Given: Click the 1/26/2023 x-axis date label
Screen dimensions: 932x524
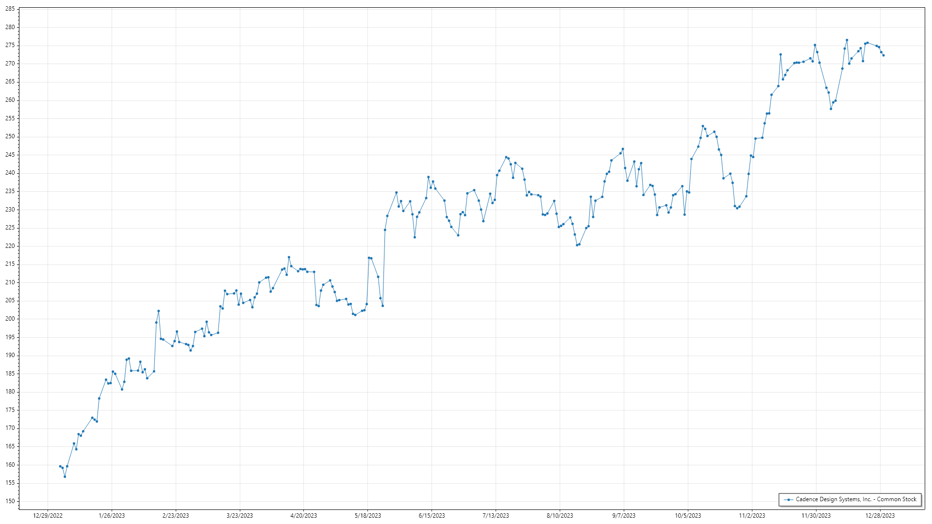Looking at the screenshot, I should coord(112,516).
